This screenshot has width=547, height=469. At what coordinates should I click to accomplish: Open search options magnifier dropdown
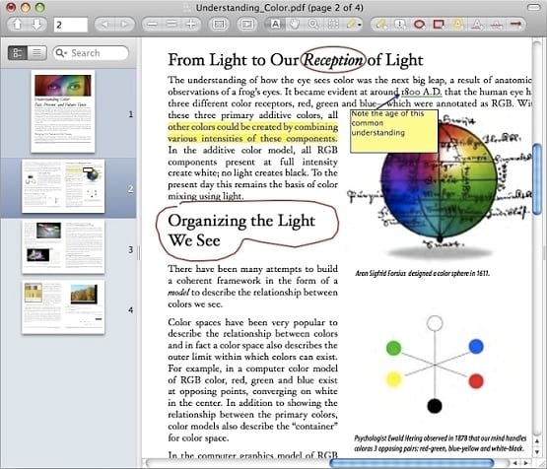(61, 53)
